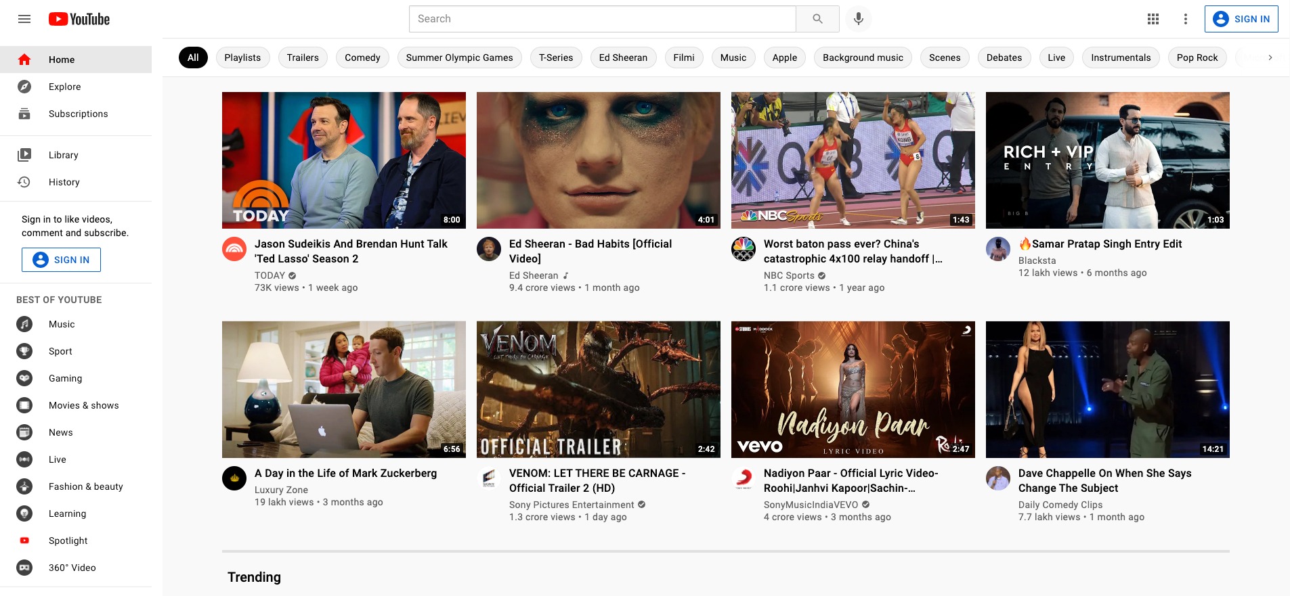The image size is (1290, 596).
Task: Open the Gaming category icon
Action: pyautogui.click(x=24, y=378)
